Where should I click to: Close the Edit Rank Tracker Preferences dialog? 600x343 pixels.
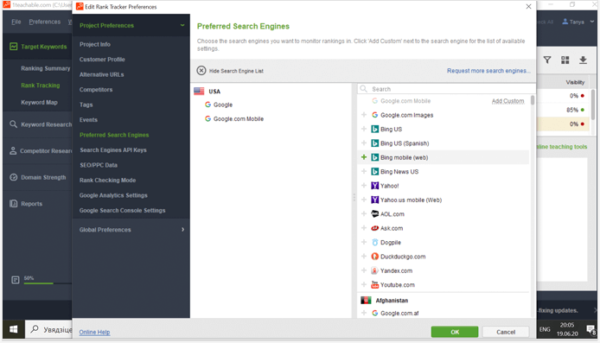(528, 7)
